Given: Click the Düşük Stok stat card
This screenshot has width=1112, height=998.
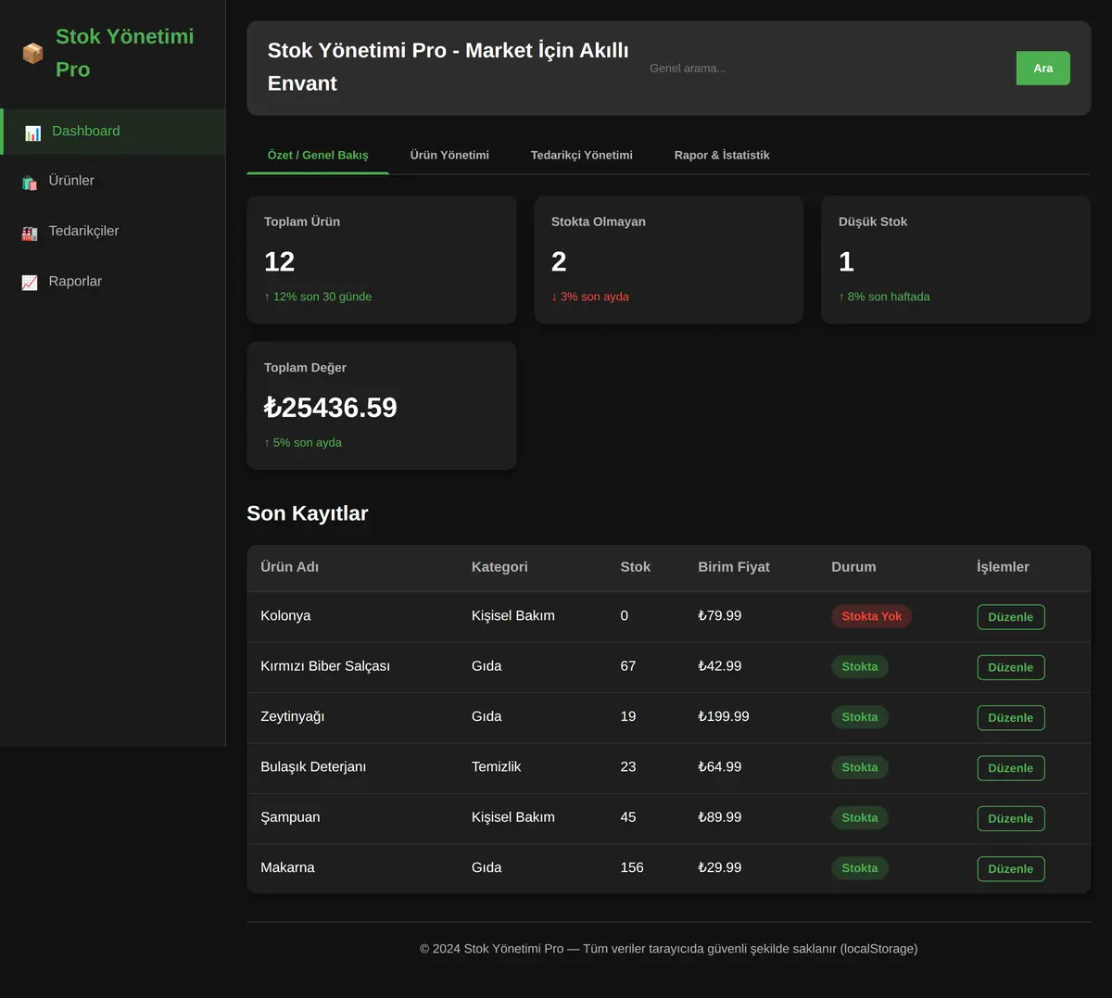Looking at the screenshot, I should click(956, 259).
